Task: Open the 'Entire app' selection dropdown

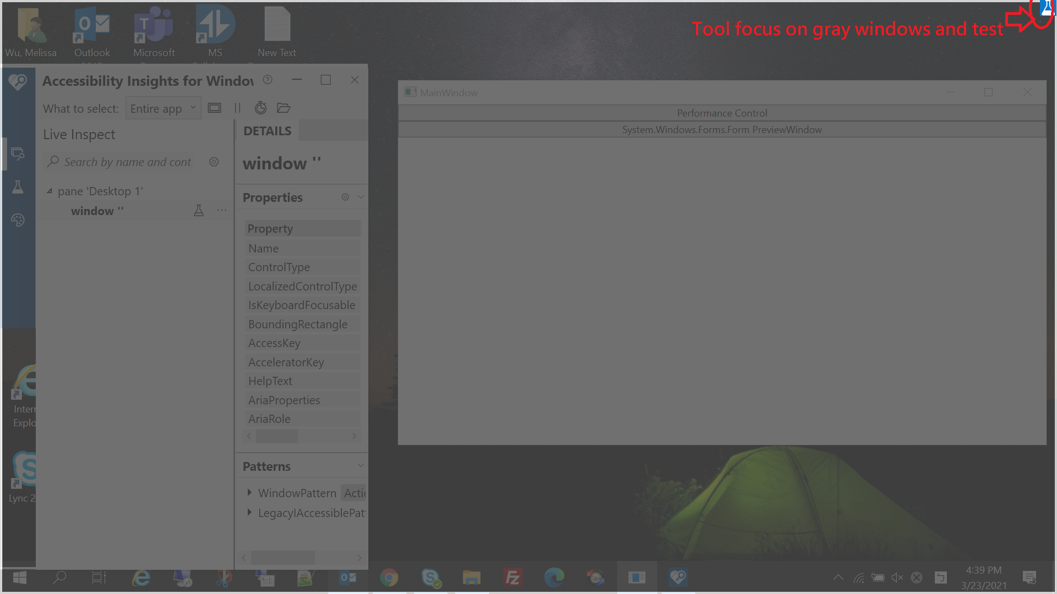Action: pos(163,108)
